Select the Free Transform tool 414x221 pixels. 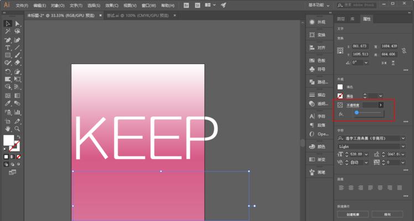(x=17, y=80)
